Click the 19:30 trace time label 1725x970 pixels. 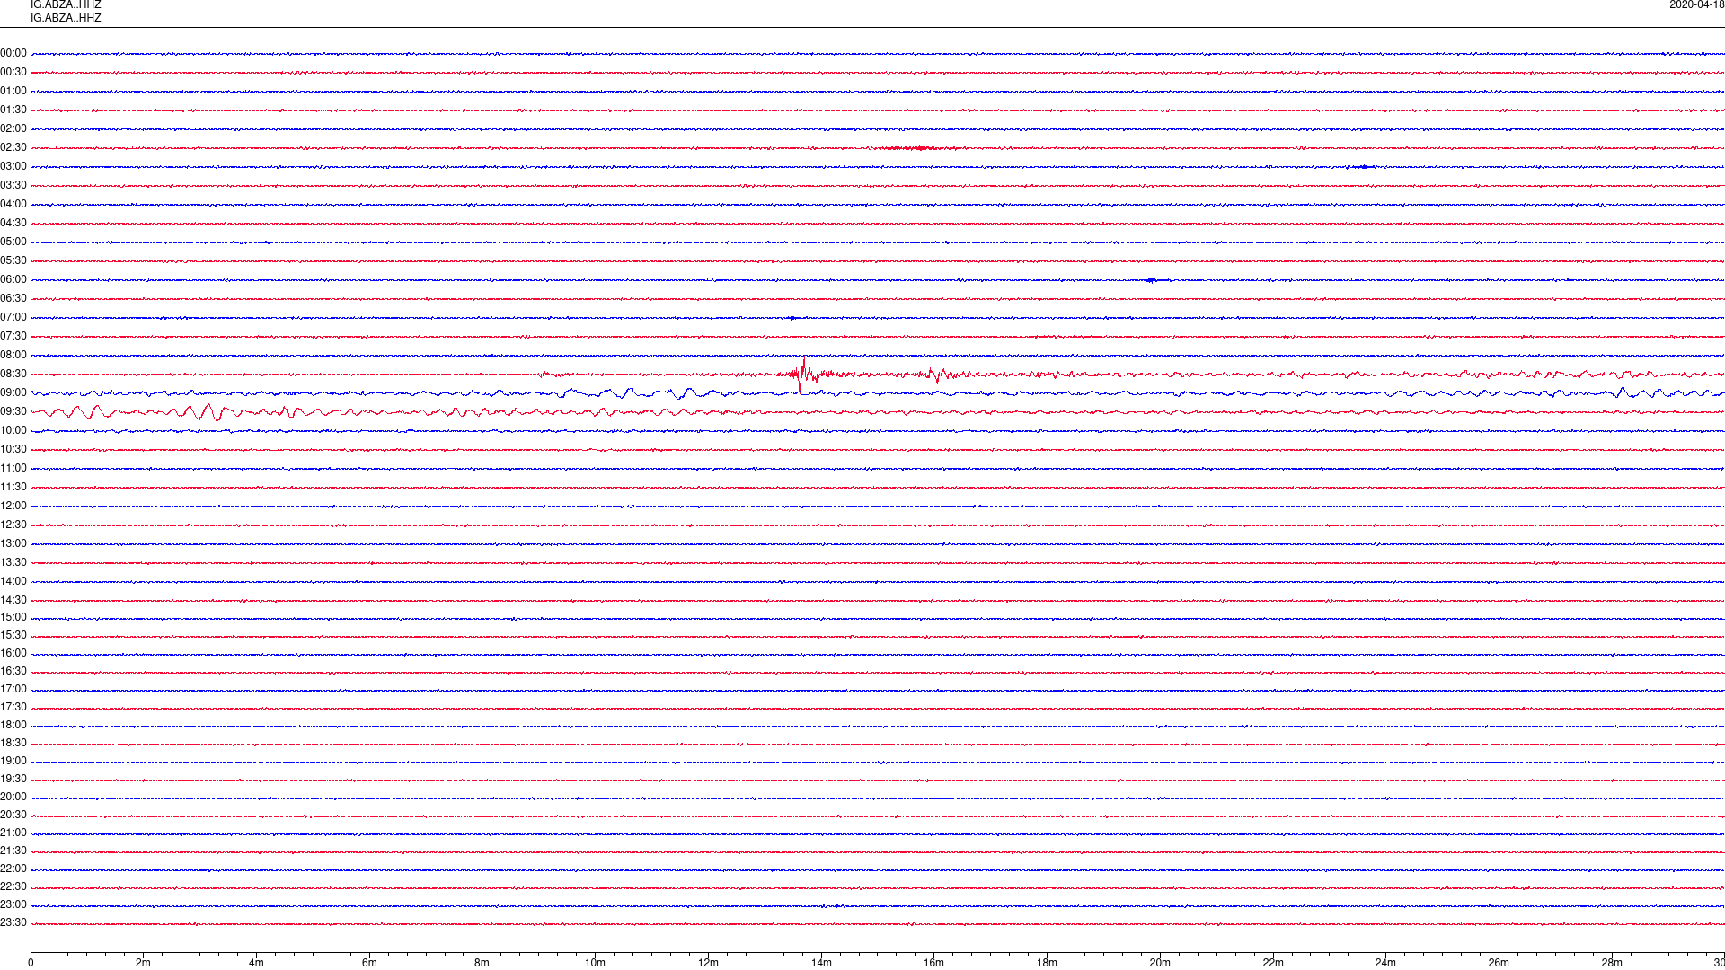point(13,780)
